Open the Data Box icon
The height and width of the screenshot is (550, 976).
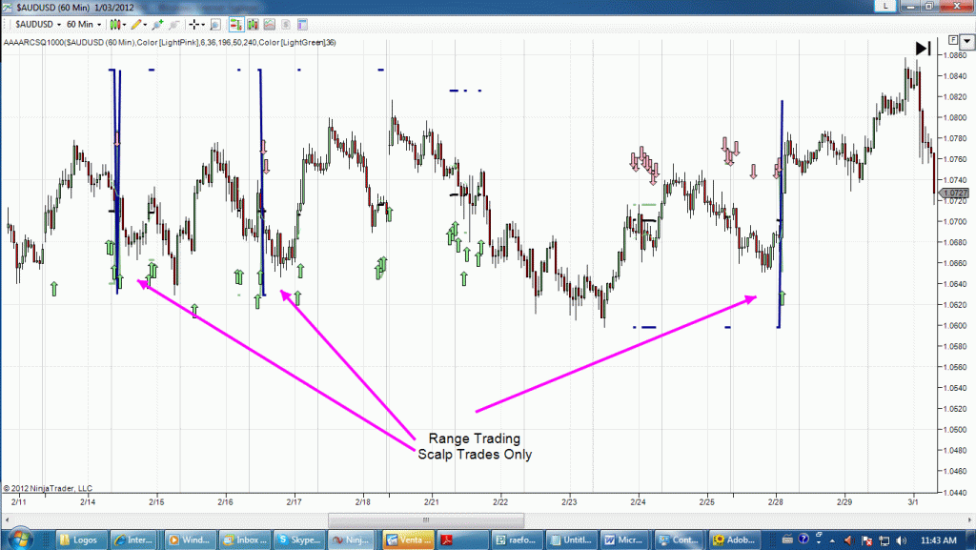click(x=215, y=24)
